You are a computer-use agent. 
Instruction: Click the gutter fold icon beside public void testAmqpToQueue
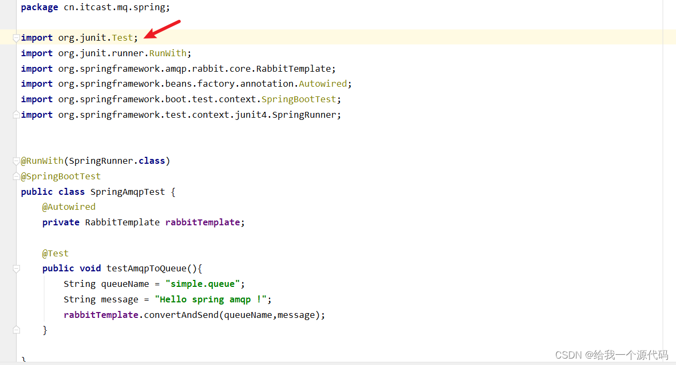16,269
